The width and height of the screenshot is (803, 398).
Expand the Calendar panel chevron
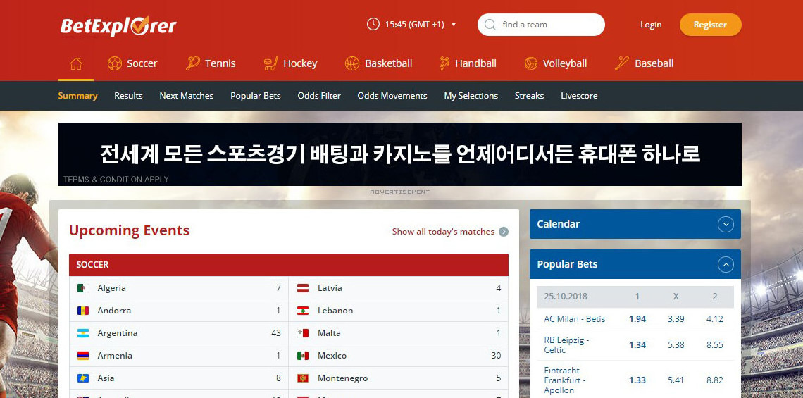click(x=726, y=224)
